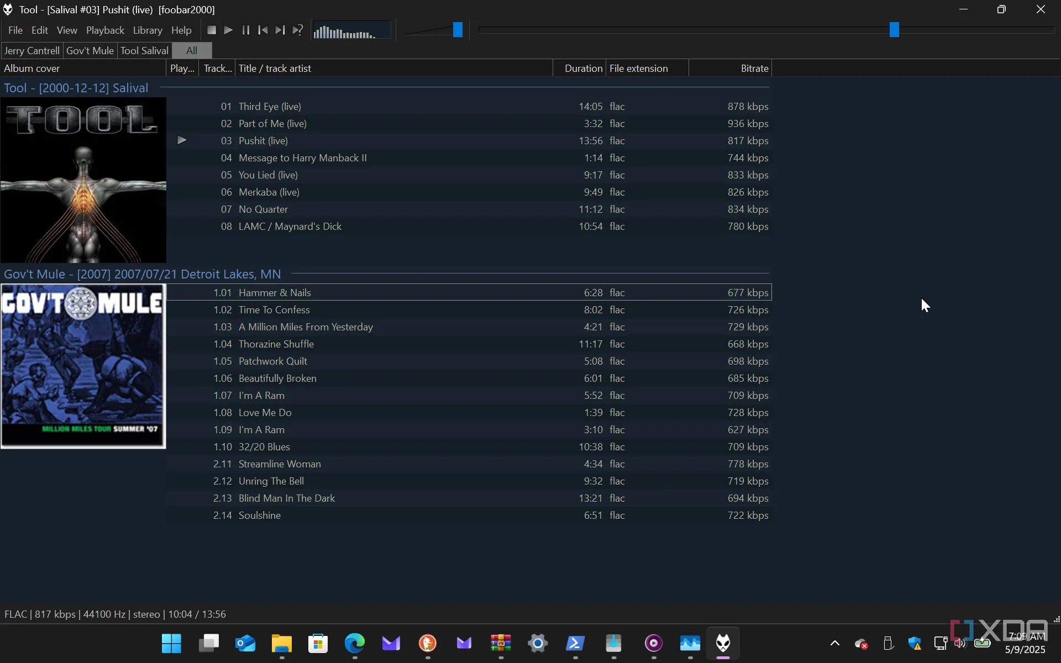Sort by the Bitrate column header
This screenshot has height=663, width=1061.
754,69
